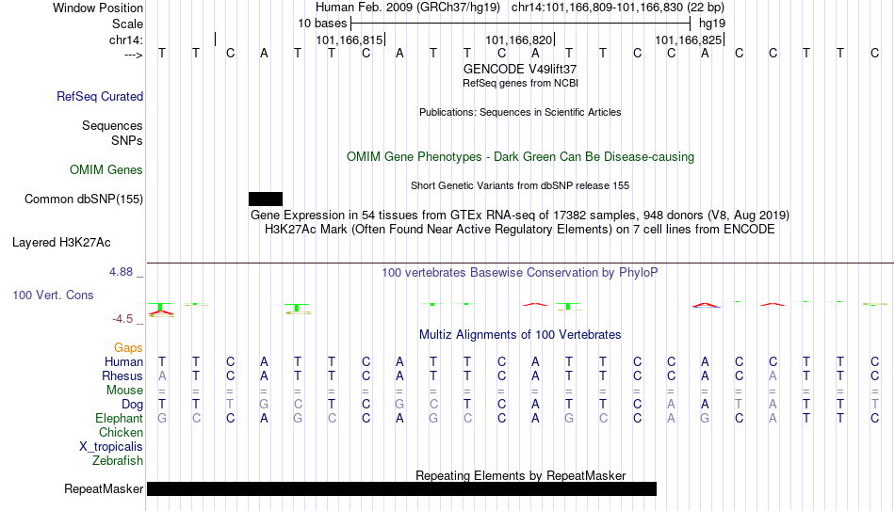Image resolution: width=895 pixels, height=511 pixels.
Task: Click the hg19 label beside the scale bar
Action: tap(712, 24)
